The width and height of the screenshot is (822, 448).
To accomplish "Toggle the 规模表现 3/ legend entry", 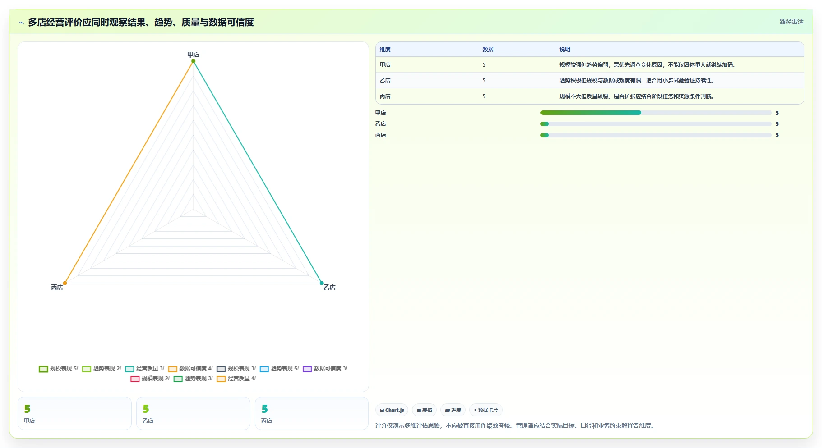I will 236,369.
